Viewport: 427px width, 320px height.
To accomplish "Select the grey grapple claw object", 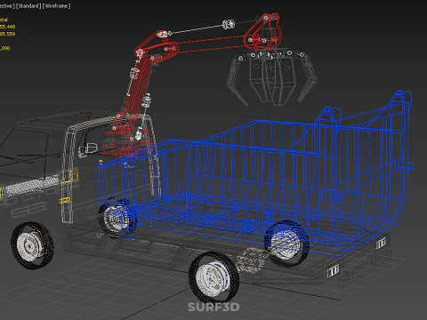I will coord(271,77).
